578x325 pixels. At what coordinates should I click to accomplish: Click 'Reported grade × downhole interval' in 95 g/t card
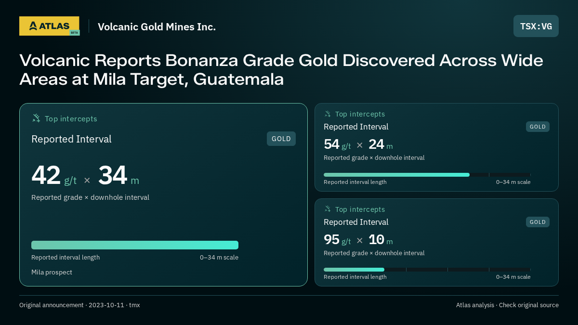[374, 253]
